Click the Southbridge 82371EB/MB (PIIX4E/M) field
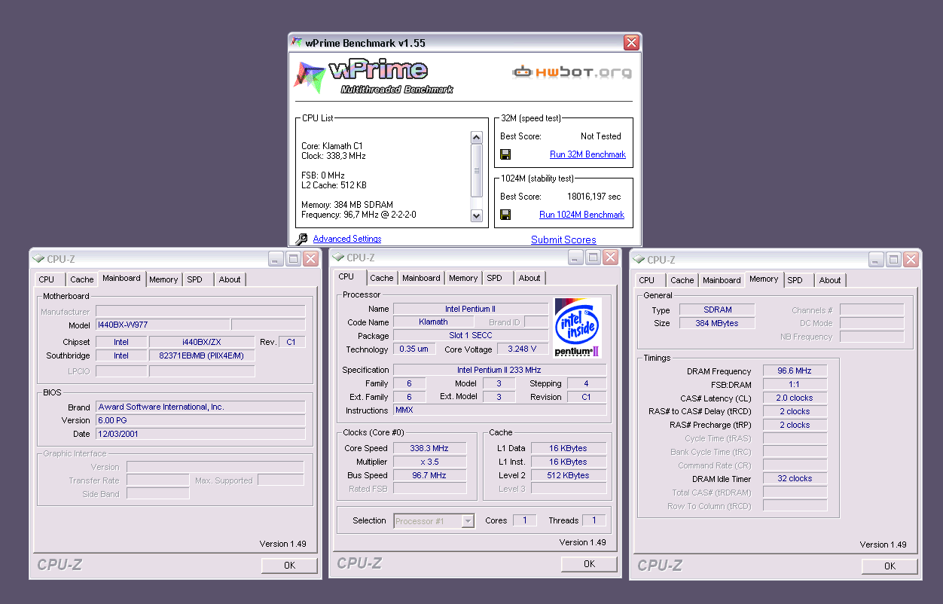 coord(202,355)
